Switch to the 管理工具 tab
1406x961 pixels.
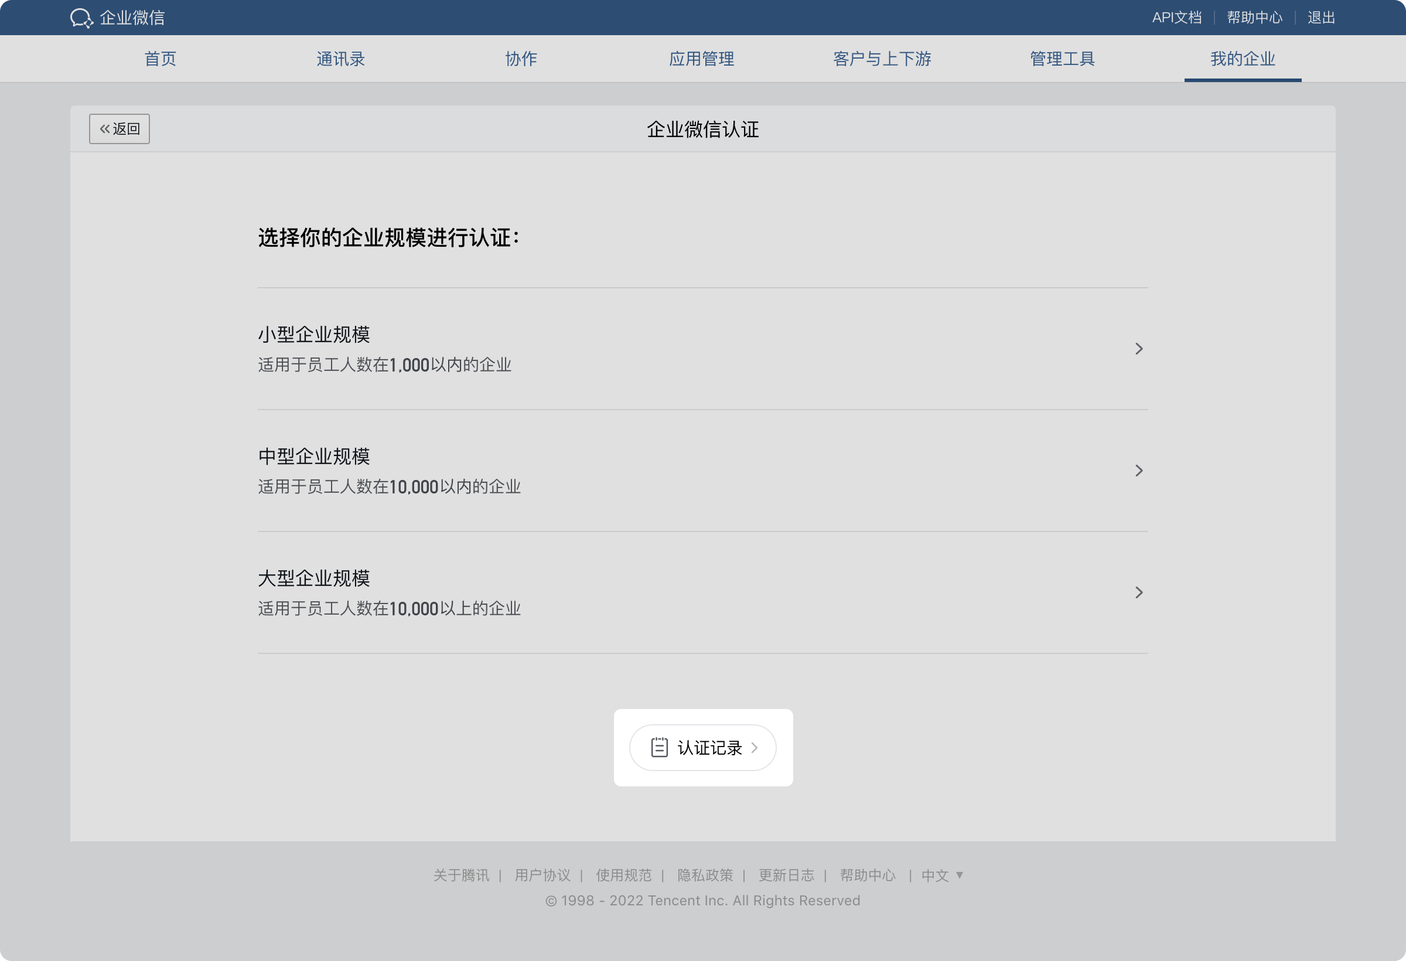click(x=1062, y=59)
